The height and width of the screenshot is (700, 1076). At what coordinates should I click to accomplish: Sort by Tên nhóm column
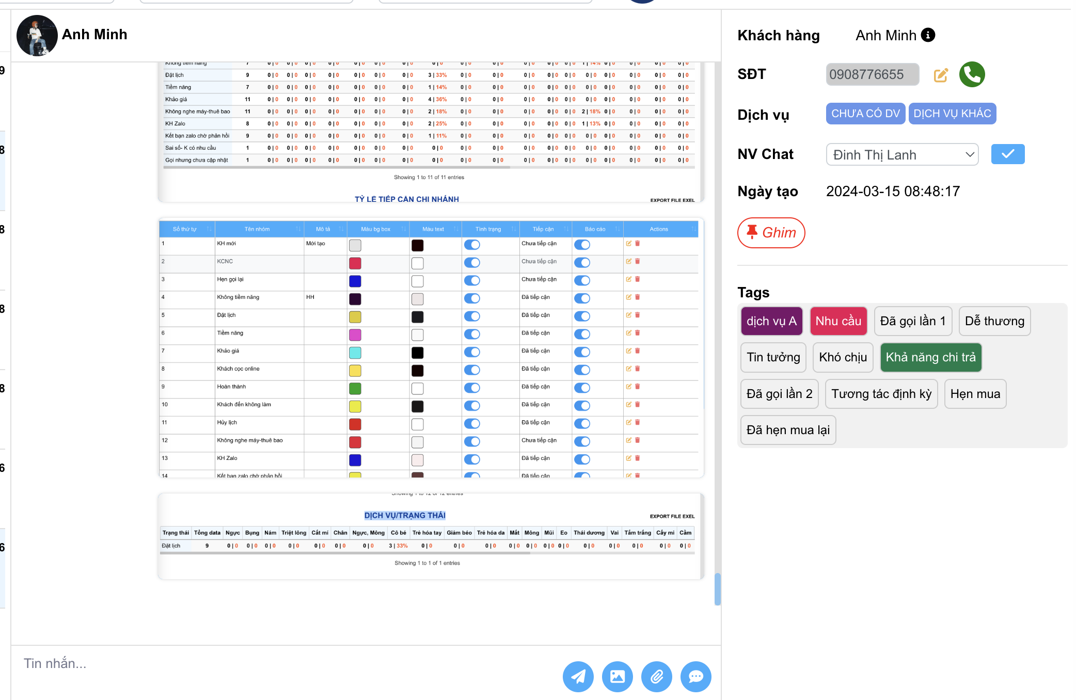(259, 229)
